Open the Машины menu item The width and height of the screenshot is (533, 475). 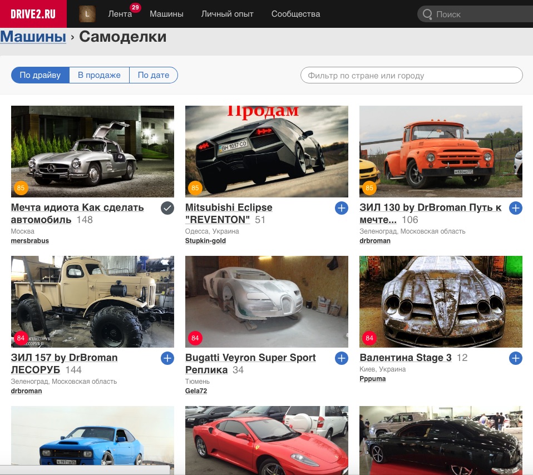click(x=166, y=14)
